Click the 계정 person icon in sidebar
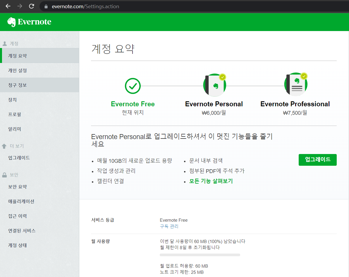Image resolution: width=349 pixels, height=277 pixels. (x=5, y=44)
